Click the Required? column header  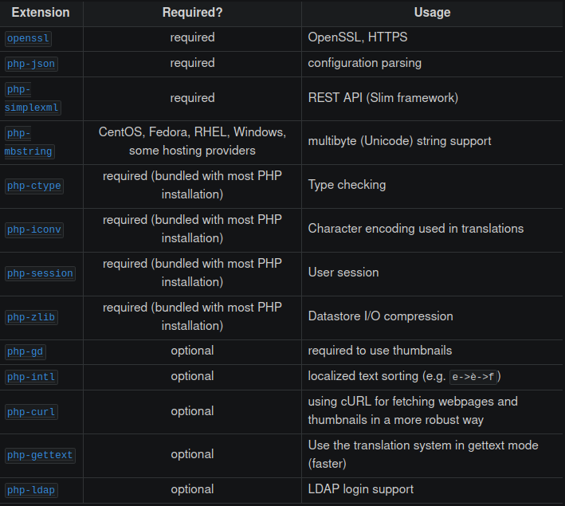192,13
